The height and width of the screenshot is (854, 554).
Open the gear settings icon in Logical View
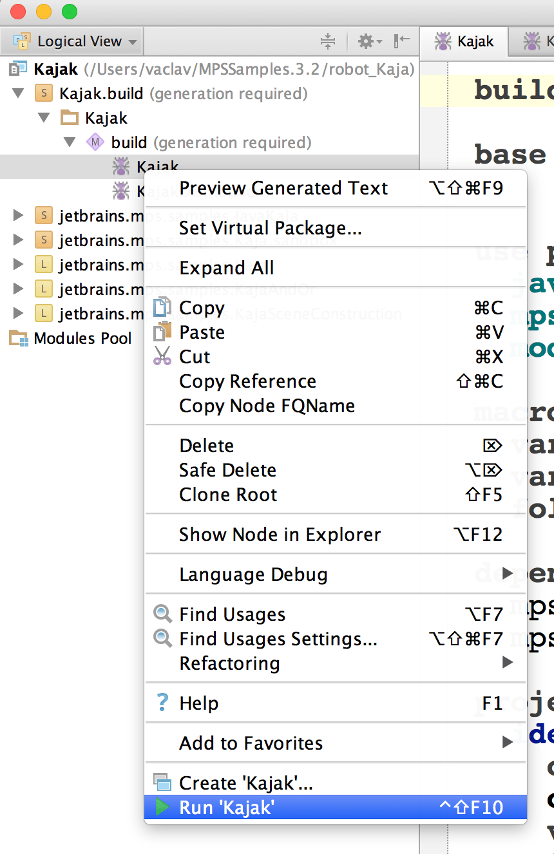coord(369,42)
